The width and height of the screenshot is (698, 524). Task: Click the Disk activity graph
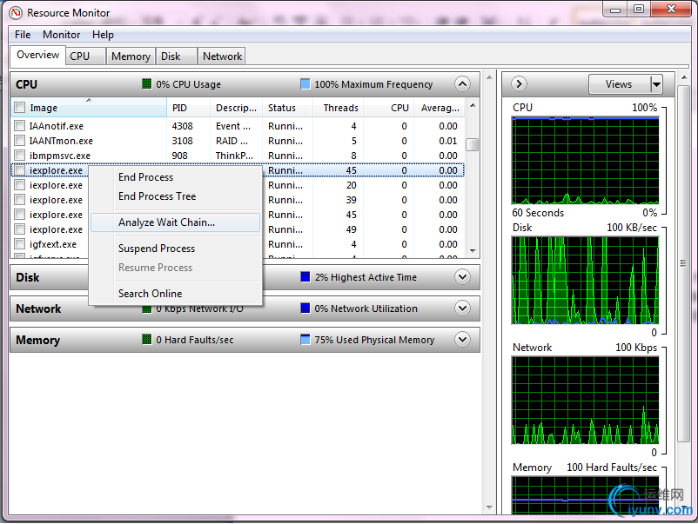(x=585, y=280)
